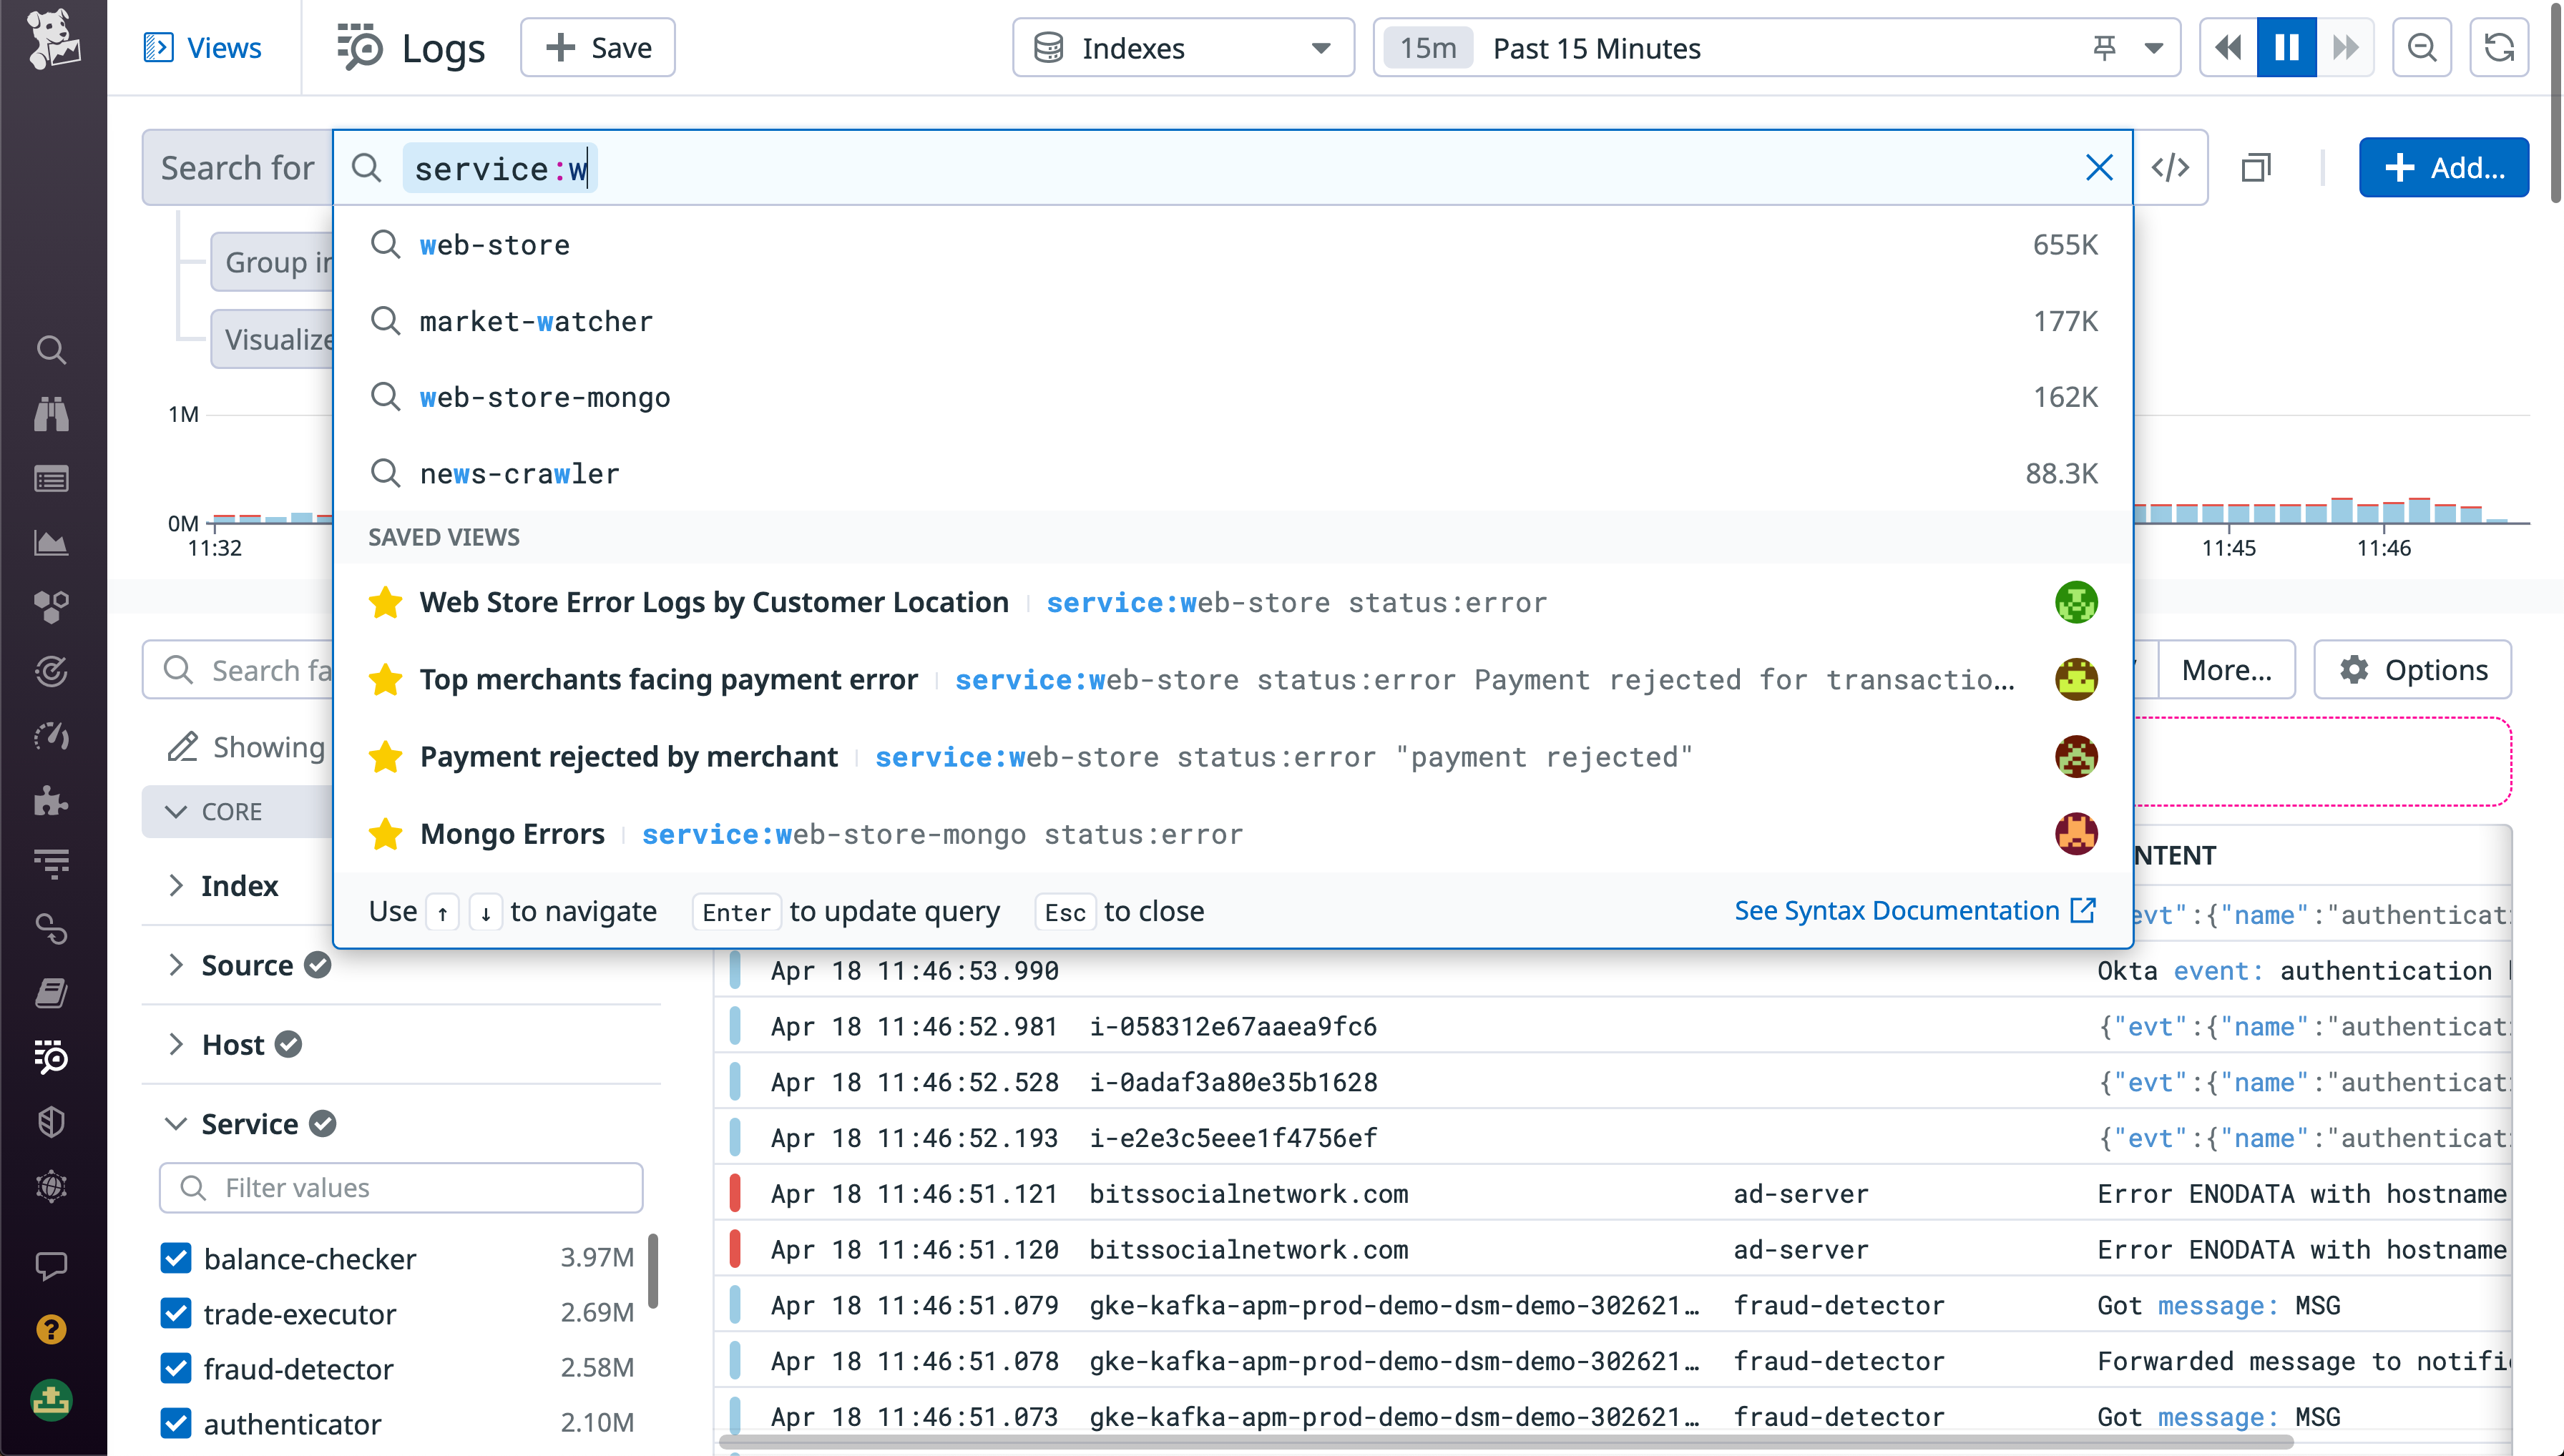This screenshot has height=1456, width=2564.
Task: Disable the trade-executor service filter
Action: coord(176,1313)
